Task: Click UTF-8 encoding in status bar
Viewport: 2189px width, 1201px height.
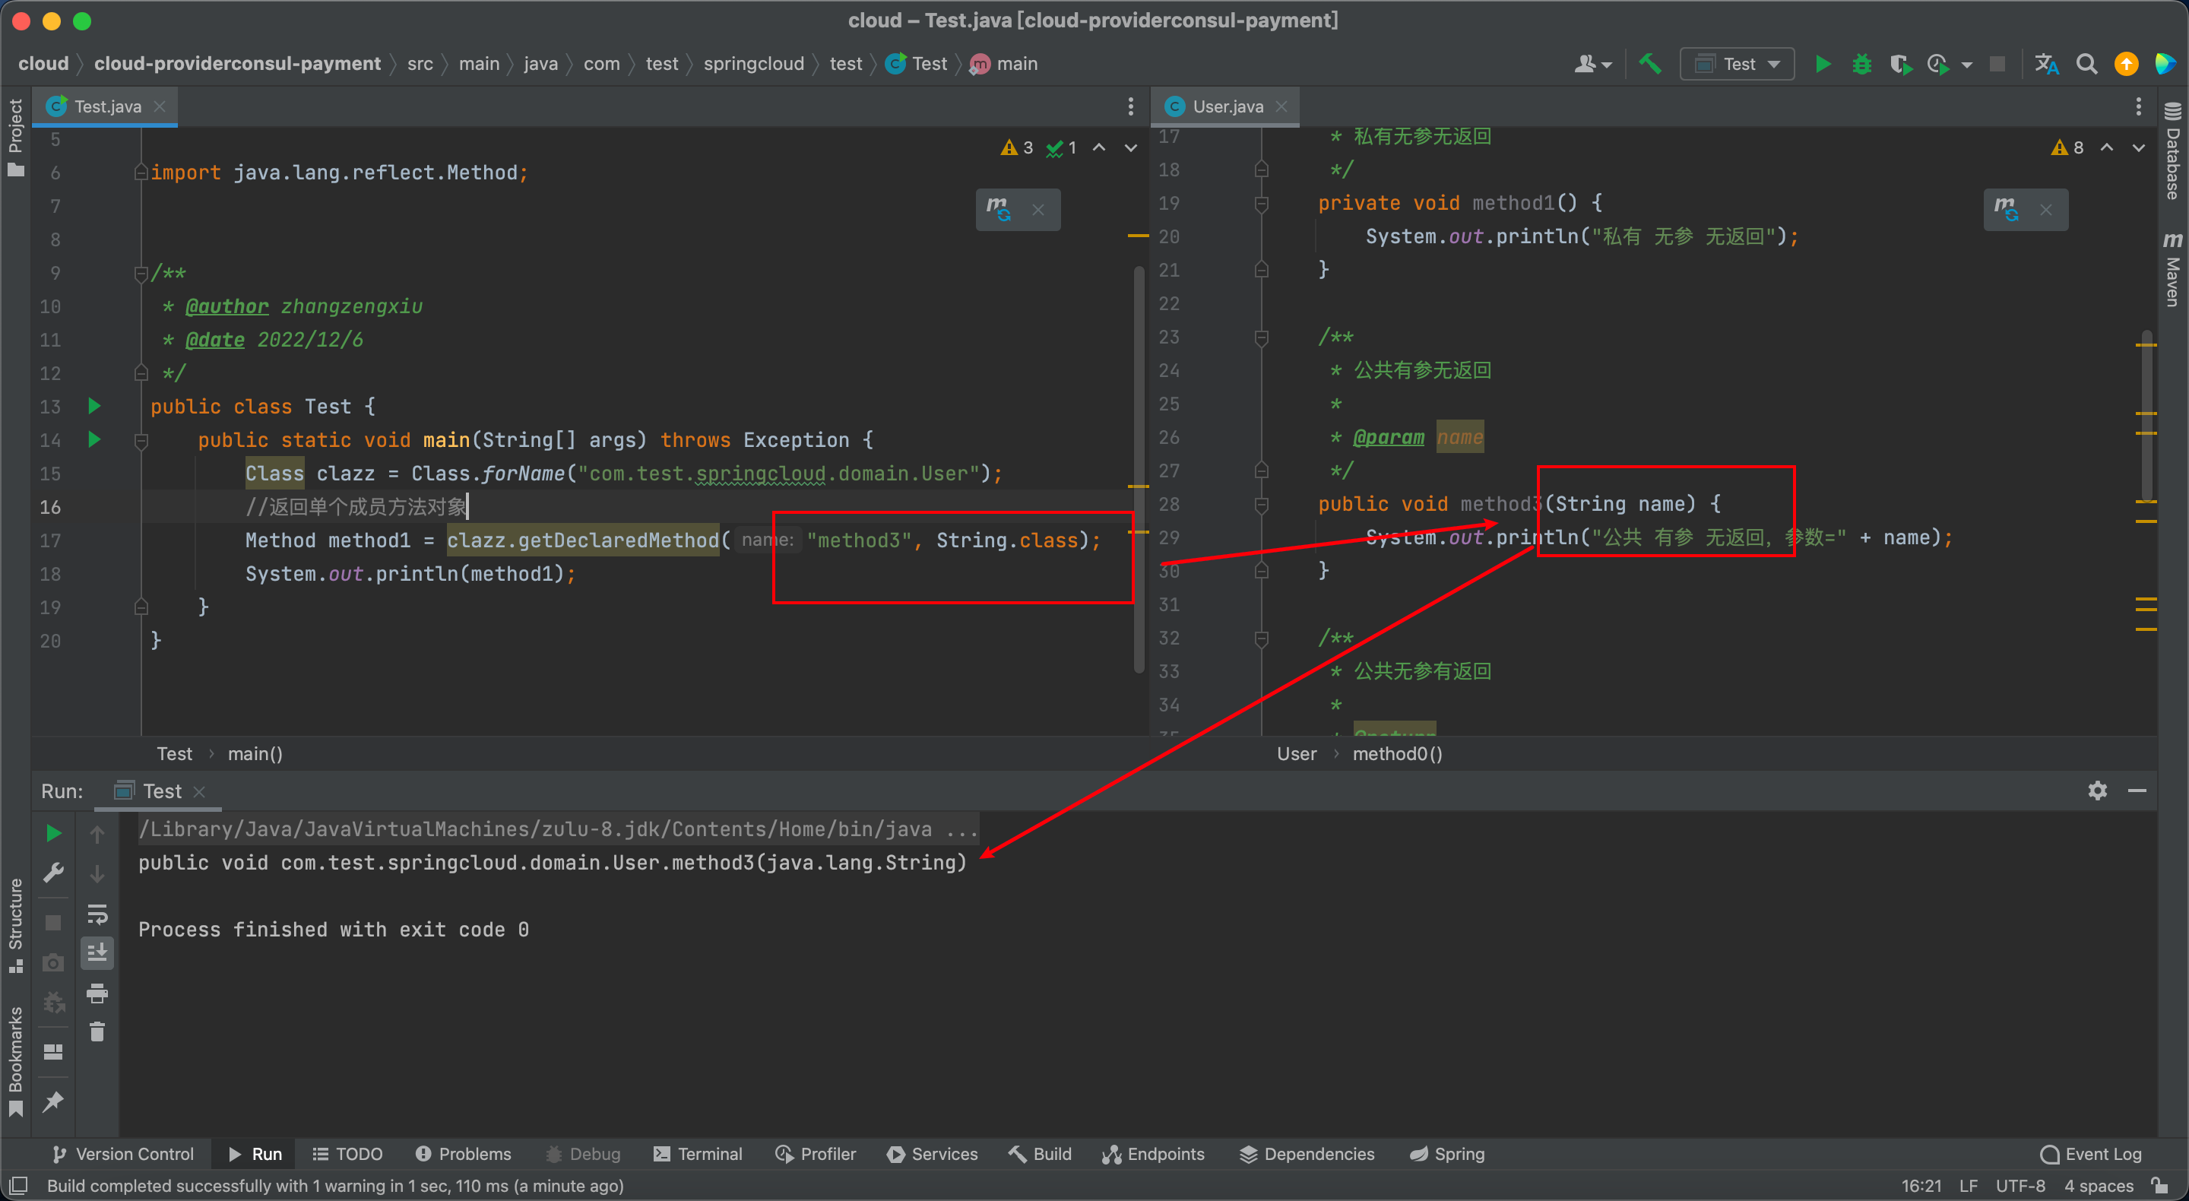Action: point(2020,1185)
